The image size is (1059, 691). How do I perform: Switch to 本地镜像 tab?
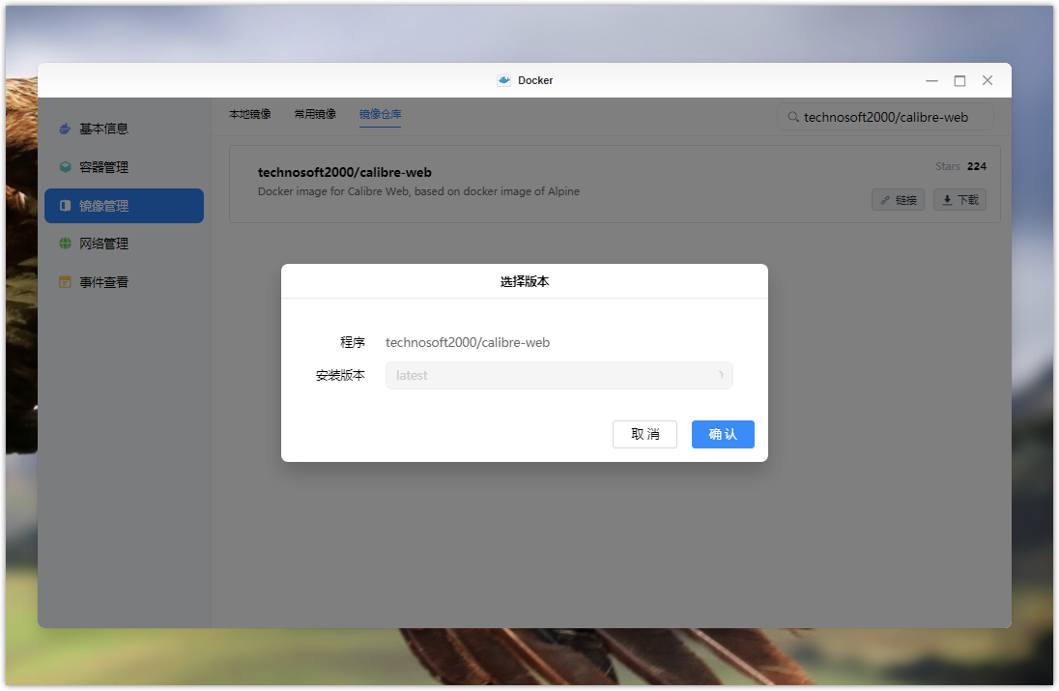click(250, 114)
